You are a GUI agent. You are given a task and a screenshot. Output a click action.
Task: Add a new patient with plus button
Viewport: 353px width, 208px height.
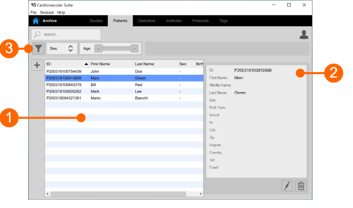pos(37,65)
